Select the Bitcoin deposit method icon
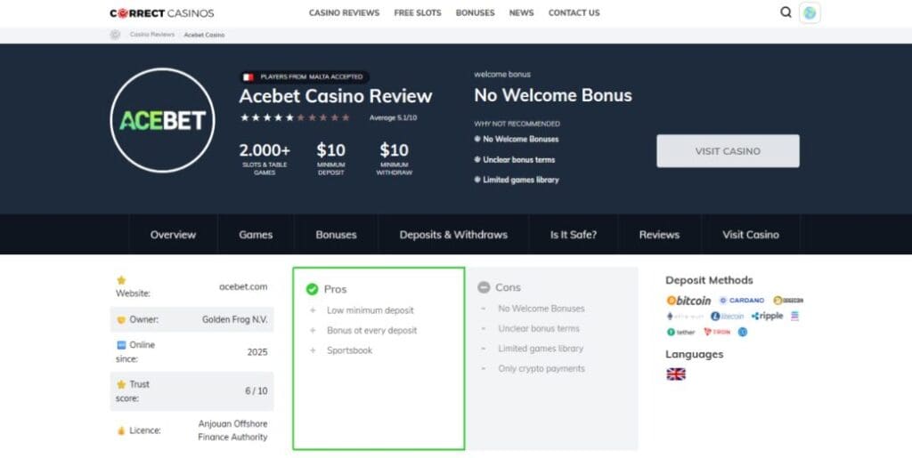The image size is (912, 458). tap(689, 301)
